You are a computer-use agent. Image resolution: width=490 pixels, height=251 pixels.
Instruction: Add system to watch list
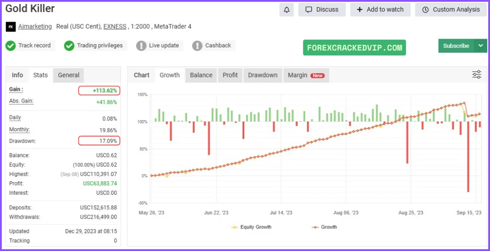[x=380, y=10]
